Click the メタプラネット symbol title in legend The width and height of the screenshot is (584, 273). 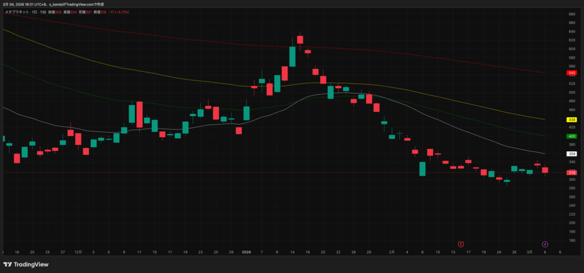[17, 11]
